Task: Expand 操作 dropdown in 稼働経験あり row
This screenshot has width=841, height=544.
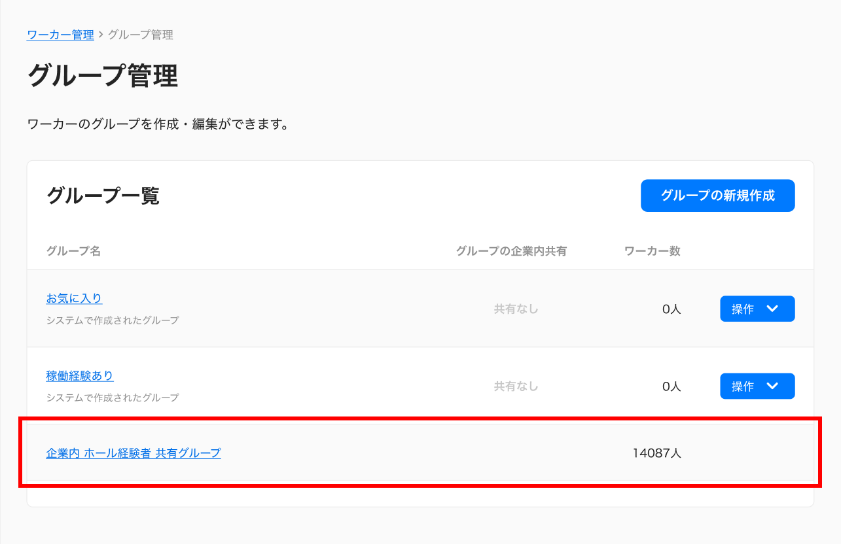Action: click(x=757, y=386)
